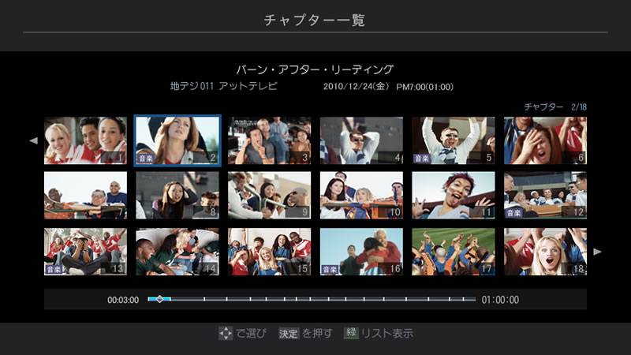Select chapter 1 thumbnail

point(85,140)
